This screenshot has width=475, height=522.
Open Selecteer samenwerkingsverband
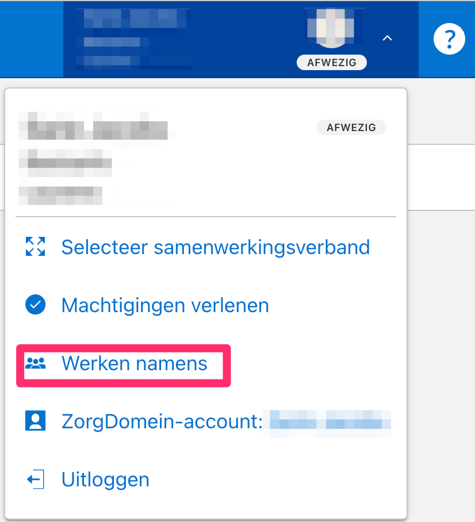215,247
